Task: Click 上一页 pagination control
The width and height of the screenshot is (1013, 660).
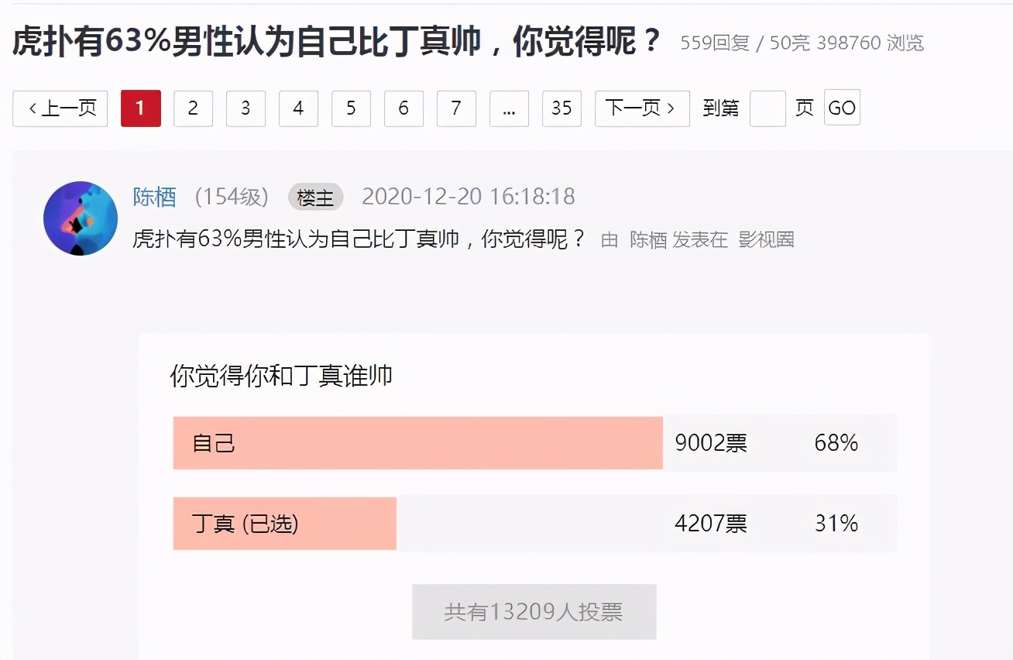Action: pos(60,108)
